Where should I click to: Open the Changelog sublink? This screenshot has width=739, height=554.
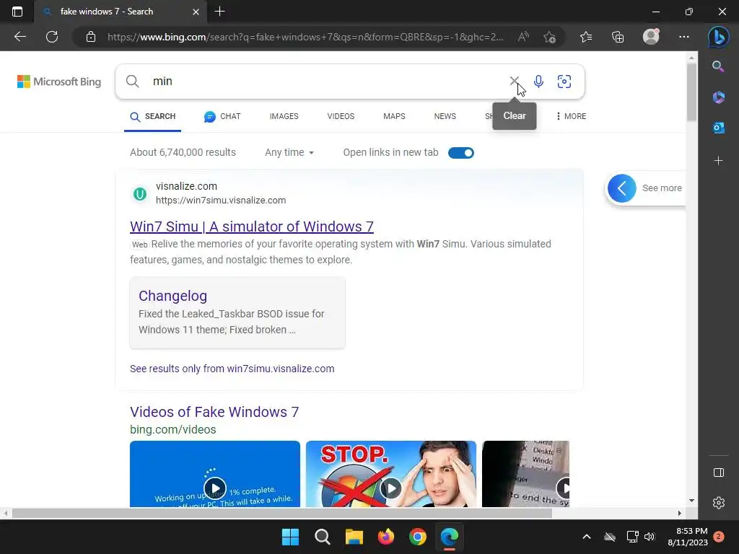(x=172, y=295)
